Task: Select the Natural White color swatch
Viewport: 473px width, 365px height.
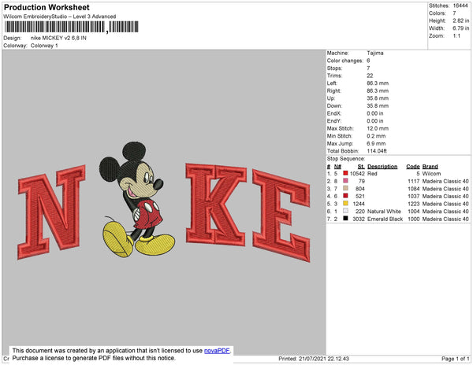Action: [345, 211]
